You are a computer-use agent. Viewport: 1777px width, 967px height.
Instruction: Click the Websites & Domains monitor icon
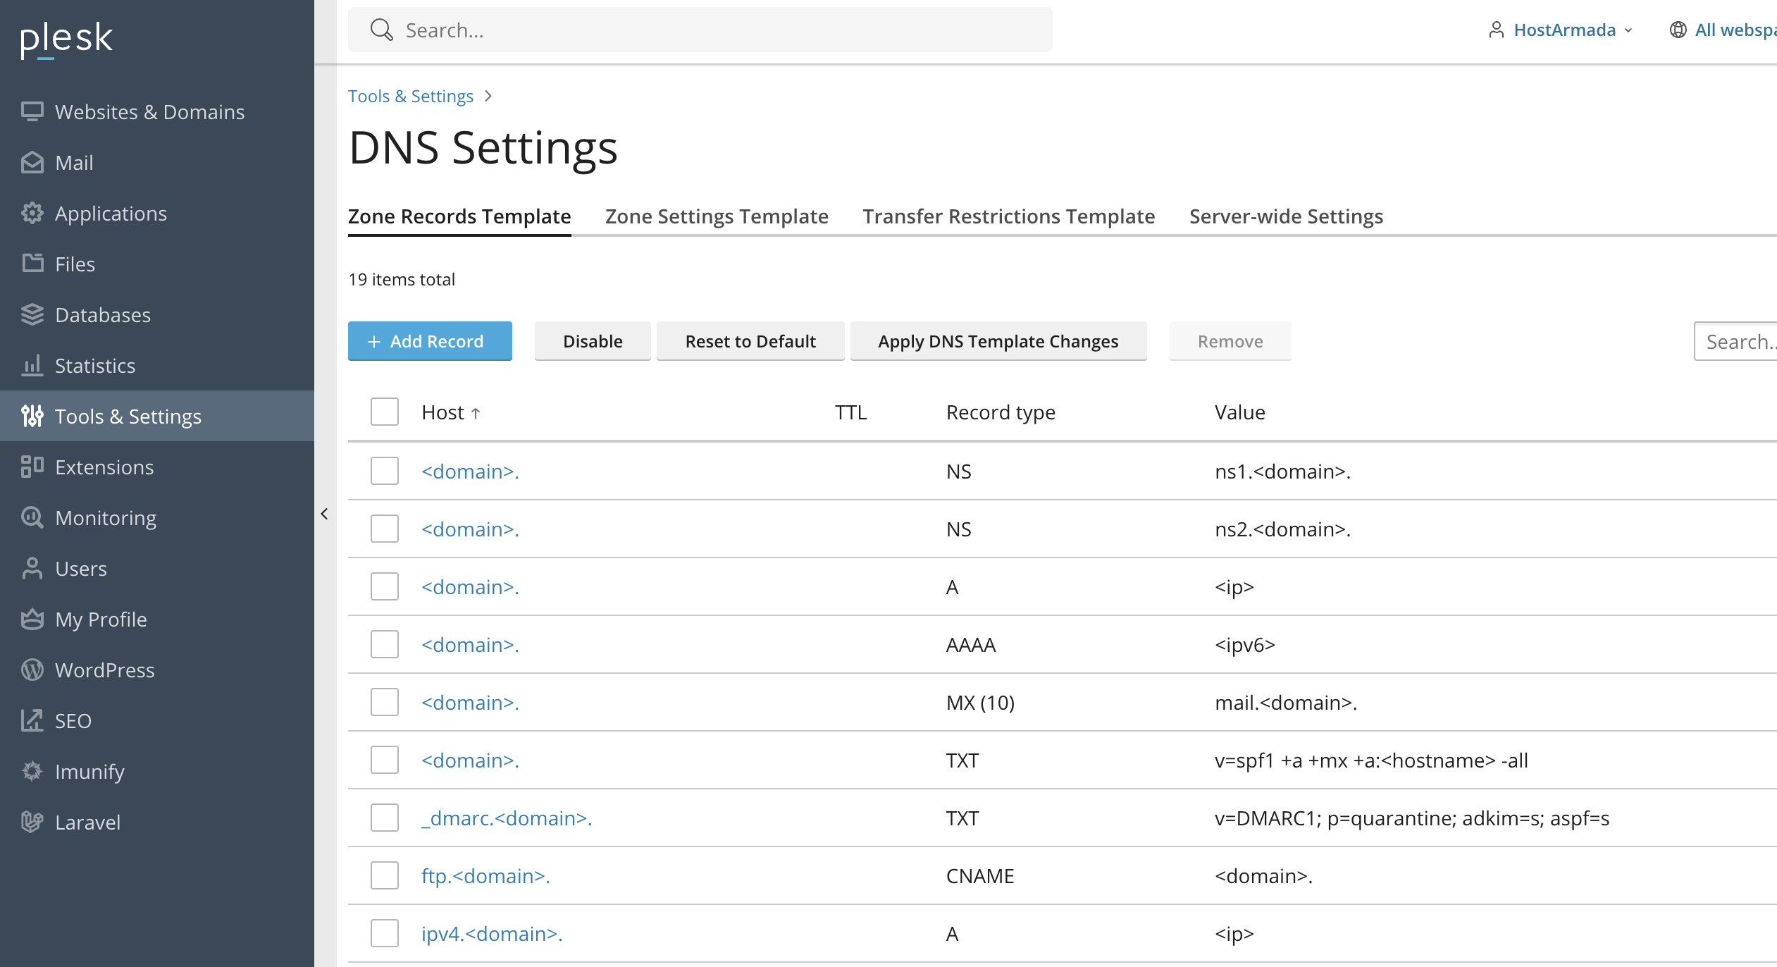pyautogui.click(x=32, y=112)
